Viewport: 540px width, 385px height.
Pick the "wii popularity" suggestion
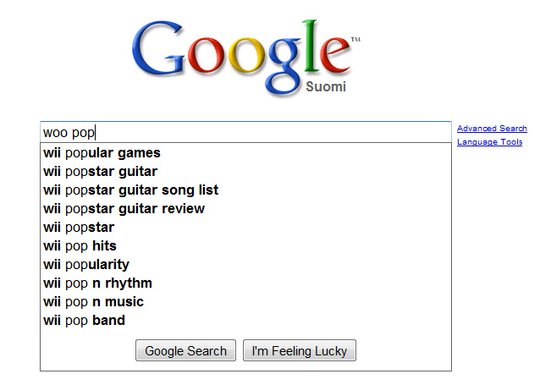click(x=86, y=265)
